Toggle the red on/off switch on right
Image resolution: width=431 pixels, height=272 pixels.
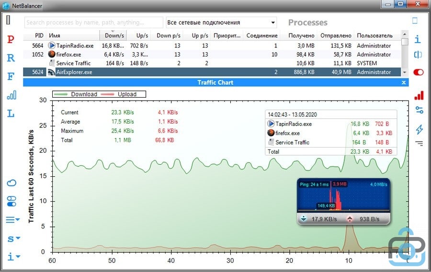tap(419, 72)
